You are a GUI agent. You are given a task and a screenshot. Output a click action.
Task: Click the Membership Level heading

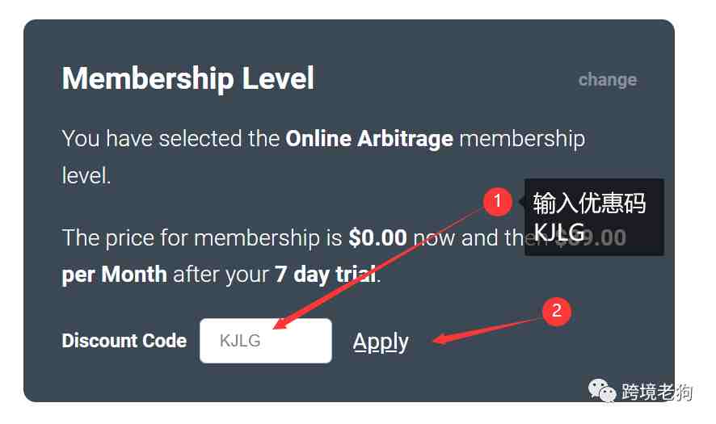pos(188,78)
